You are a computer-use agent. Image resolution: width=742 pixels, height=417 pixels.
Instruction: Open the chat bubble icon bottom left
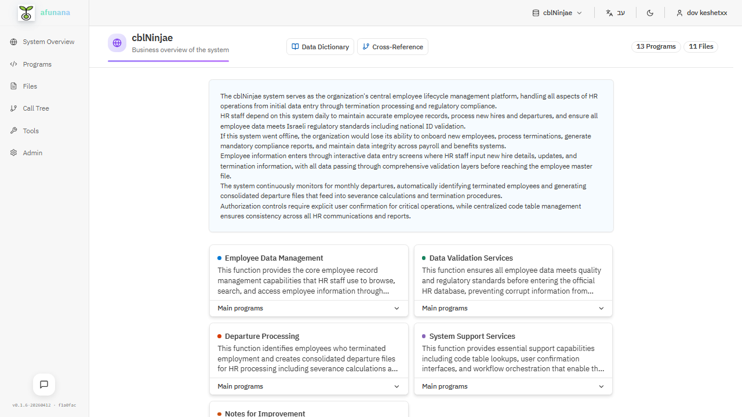pyautogui.click(x=43, y=384)
